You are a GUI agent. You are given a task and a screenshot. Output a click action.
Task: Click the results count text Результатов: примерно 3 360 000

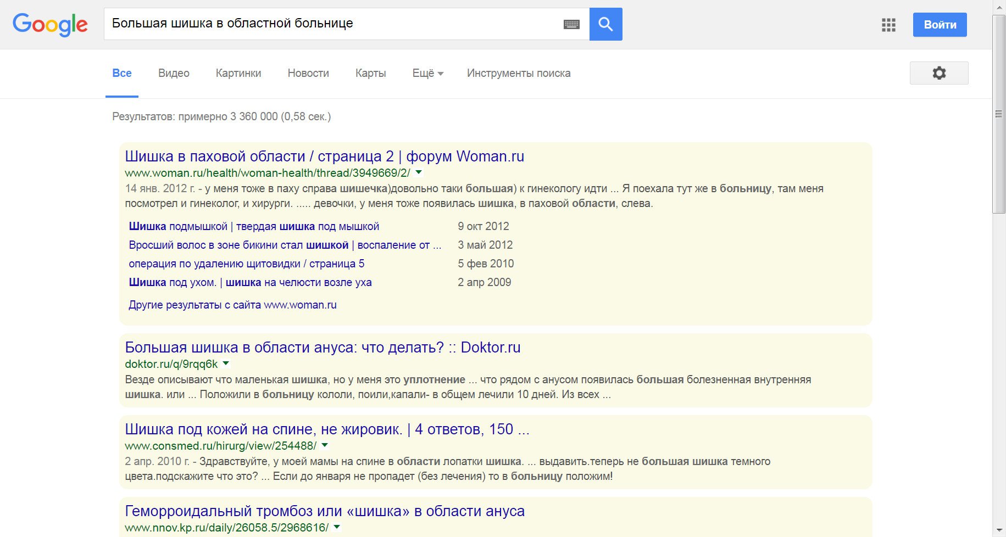point(221,116)
